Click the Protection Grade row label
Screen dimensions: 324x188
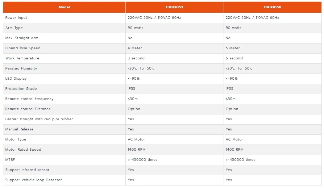click(21, 89)
